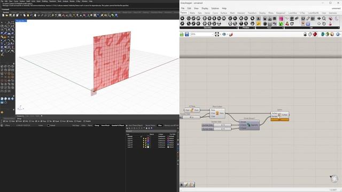Toggle the Point osnap checkbox
This screenshot has height=192, width=342.
17,121
